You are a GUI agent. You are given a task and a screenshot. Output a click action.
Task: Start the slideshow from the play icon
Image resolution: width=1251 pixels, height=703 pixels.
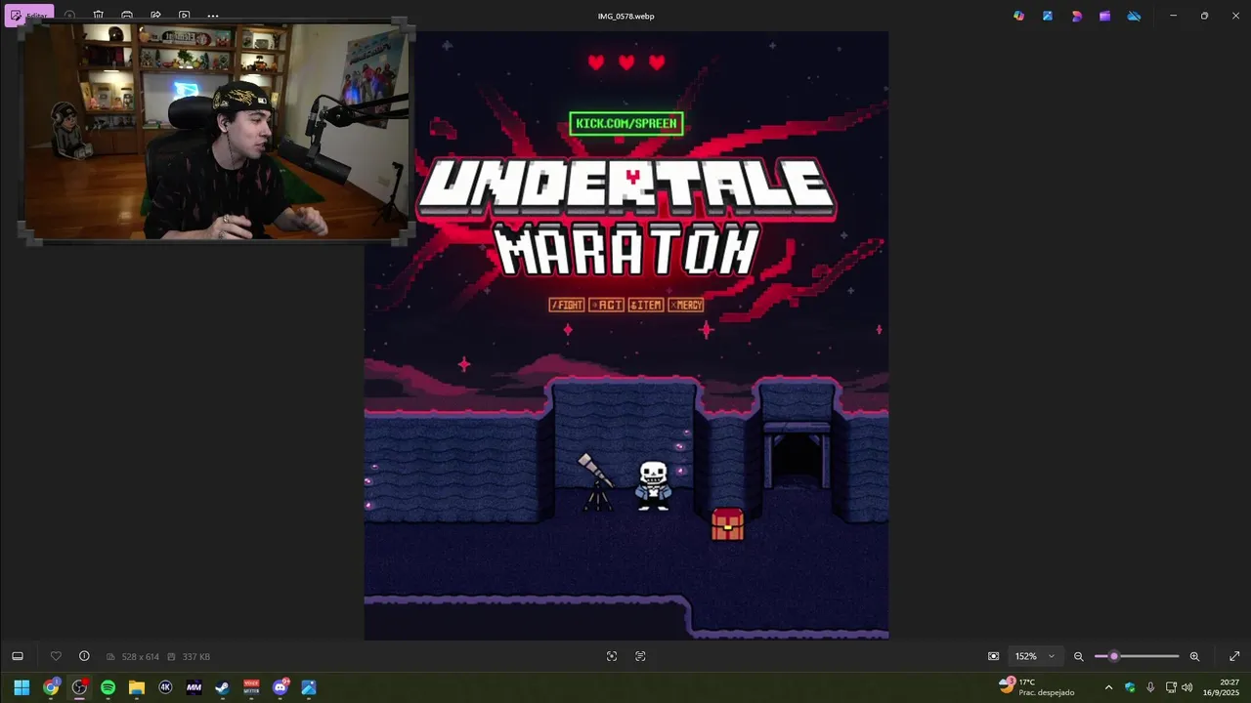(185, 16)
